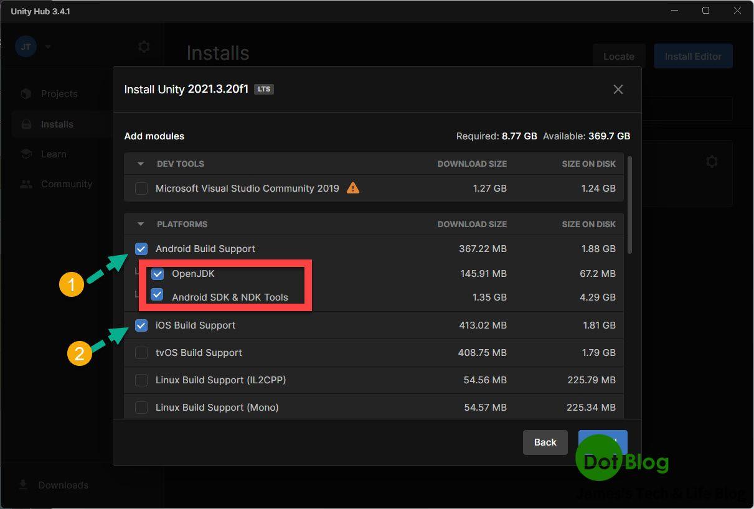
Task: Click the warning icon beside Visual Studio Community
Action: 353,187
